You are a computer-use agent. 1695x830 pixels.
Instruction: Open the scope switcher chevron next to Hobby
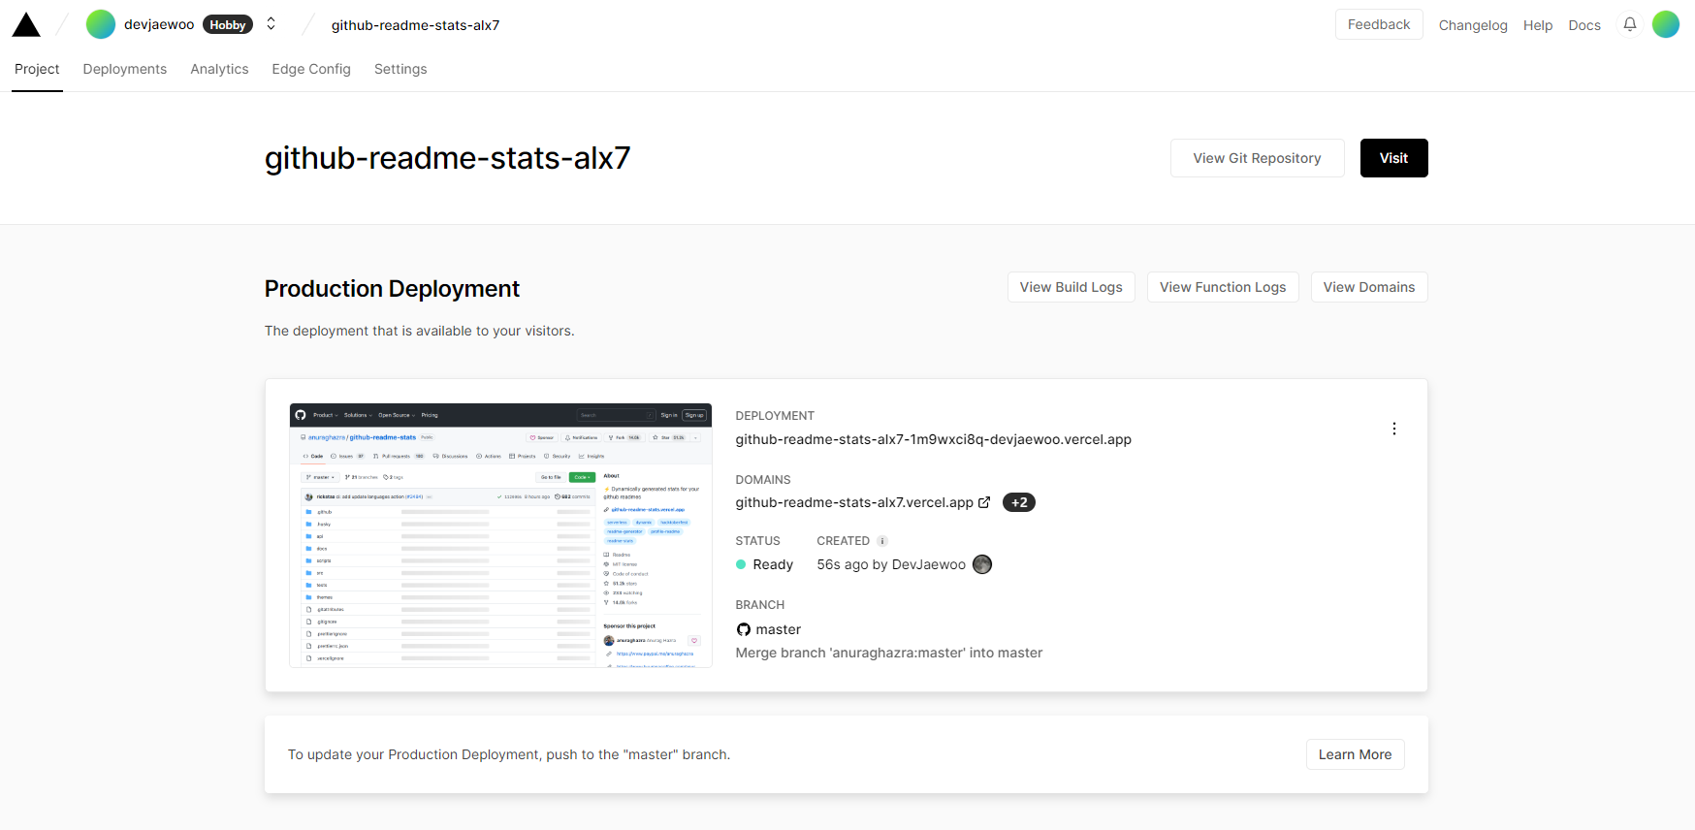pos(271,24)
